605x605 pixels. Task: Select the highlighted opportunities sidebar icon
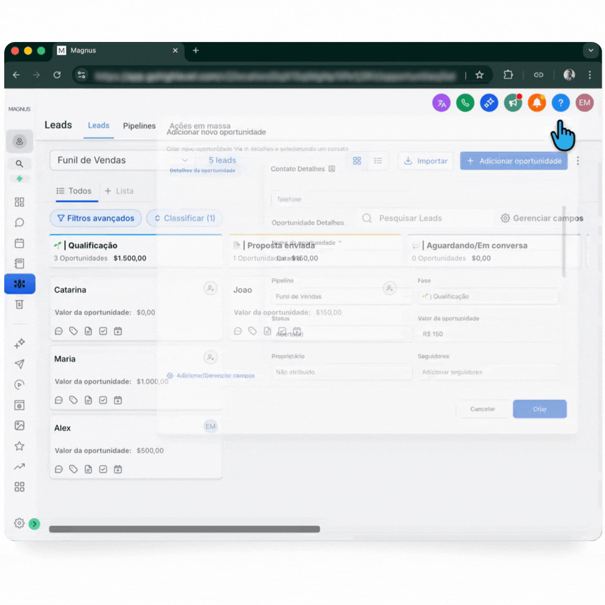point(19,284)
